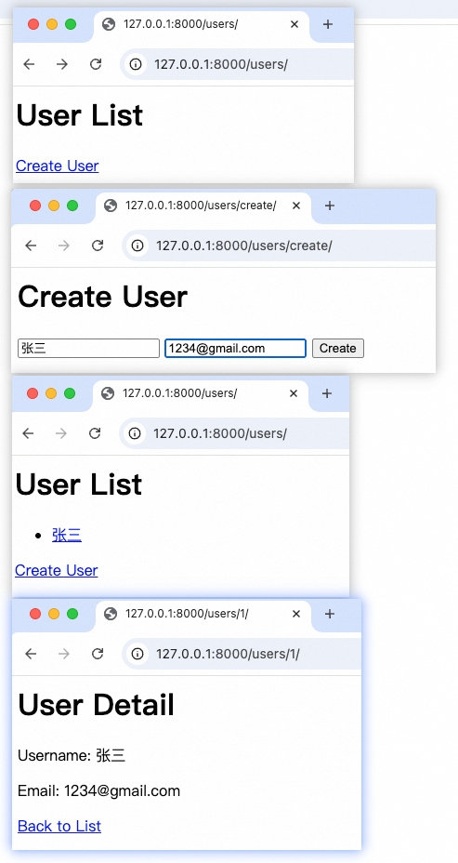Open the 张三 user link

click(x=67, y=535)
